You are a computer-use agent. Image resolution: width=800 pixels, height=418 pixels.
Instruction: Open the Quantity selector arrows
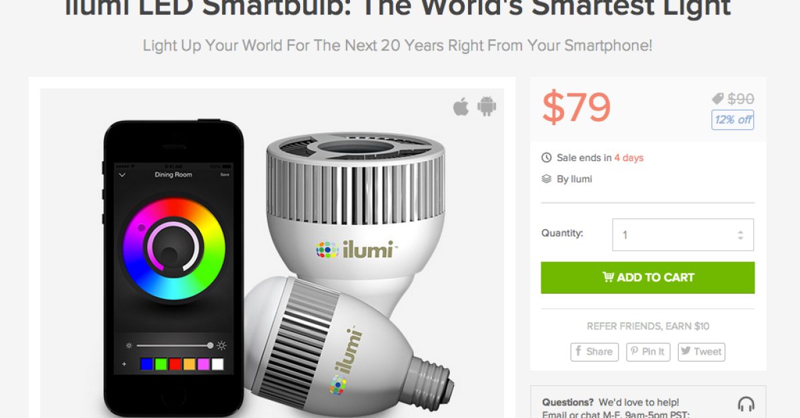[x=740, y=235]
